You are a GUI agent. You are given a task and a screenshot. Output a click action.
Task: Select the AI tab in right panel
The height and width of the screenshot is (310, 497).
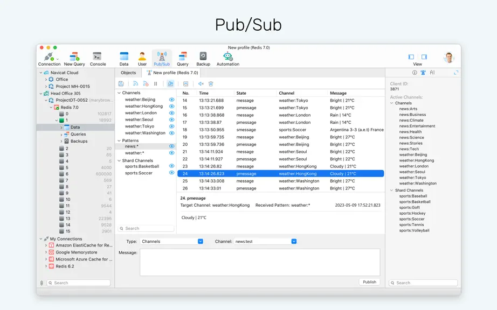pos(432,73)
